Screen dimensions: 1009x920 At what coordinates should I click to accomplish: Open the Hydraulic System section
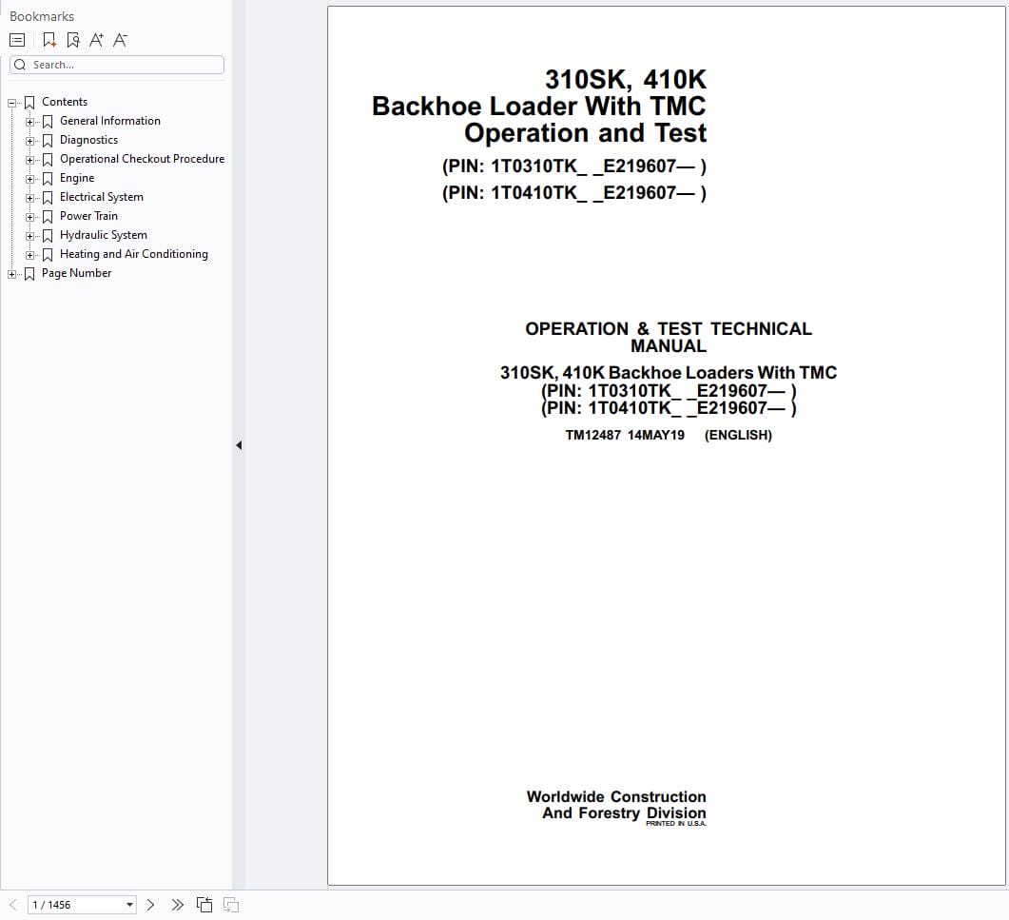pos(104,235)
